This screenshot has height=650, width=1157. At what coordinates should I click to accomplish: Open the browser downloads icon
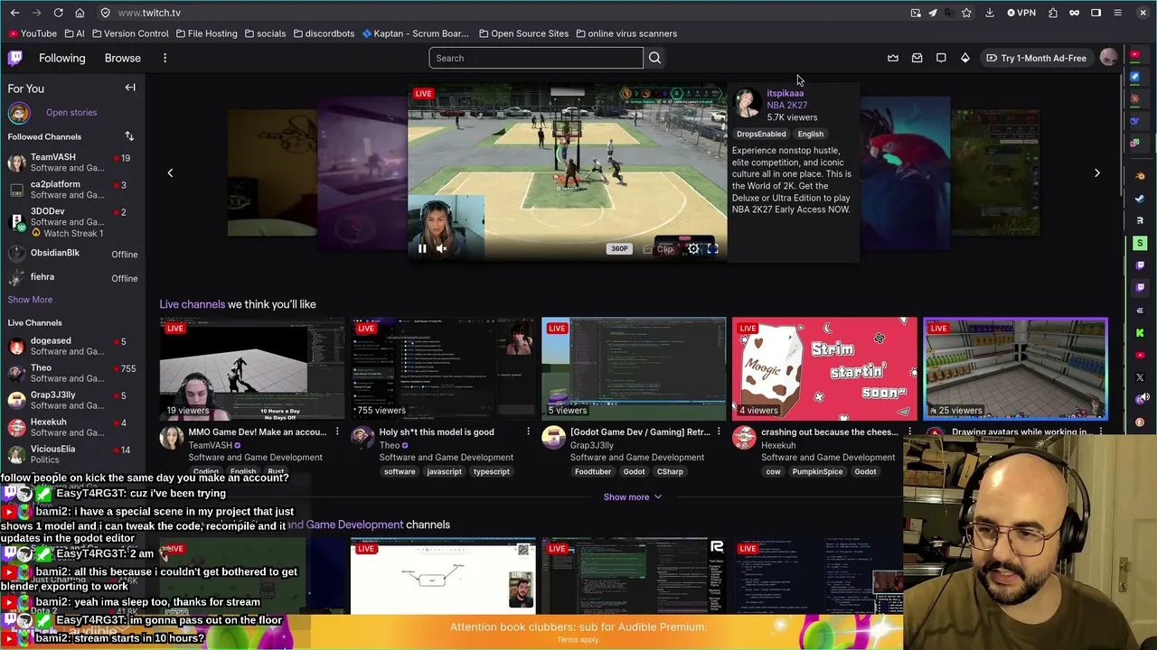tap(990, 13)
